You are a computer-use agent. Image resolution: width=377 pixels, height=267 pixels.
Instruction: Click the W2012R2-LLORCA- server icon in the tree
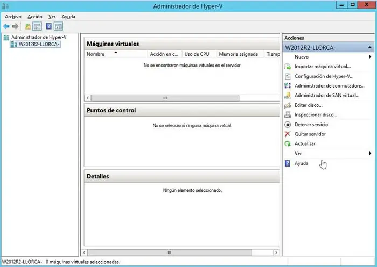click(14, 45)
